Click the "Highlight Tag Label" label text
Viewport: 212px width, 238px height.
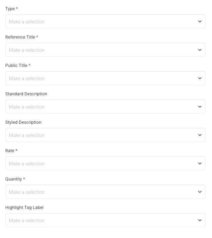tap(24, 208)
